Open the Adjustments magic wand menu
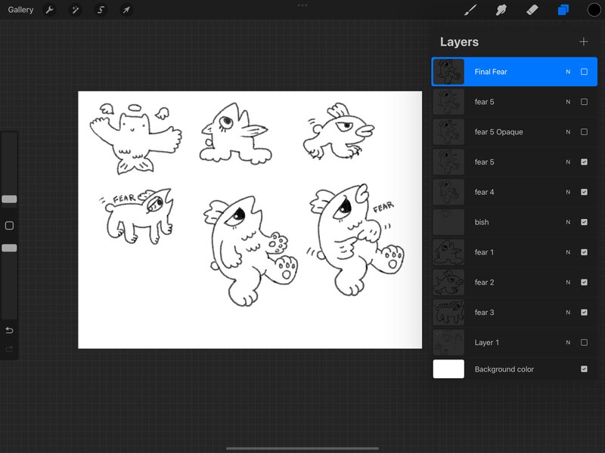This screenshot has width=605, height=453. (x=75, y=10)
